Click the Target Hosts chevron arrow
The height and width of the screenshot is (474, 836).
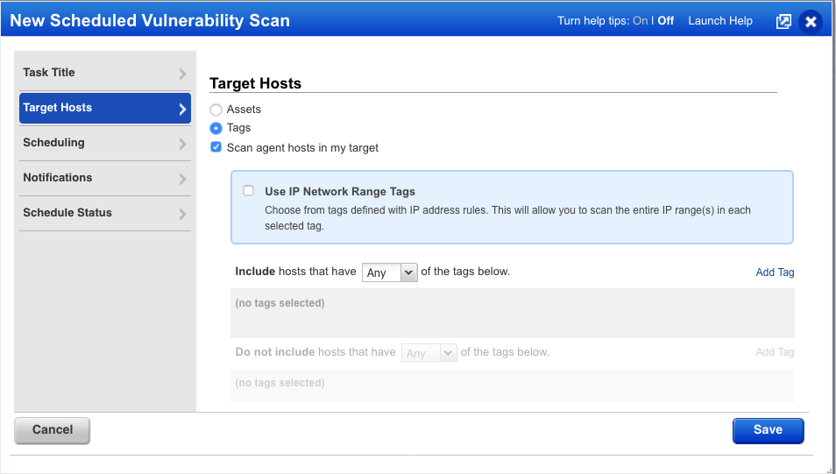pyautogui.click(x=182, y=110)
